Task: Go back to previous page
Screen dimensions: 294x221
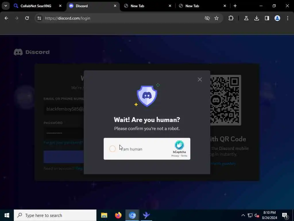Action: 6,18
